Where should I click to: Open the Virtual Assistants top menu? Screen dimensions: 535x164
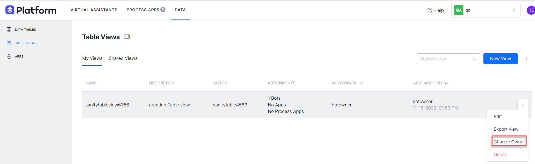click(x=94, y=10)
